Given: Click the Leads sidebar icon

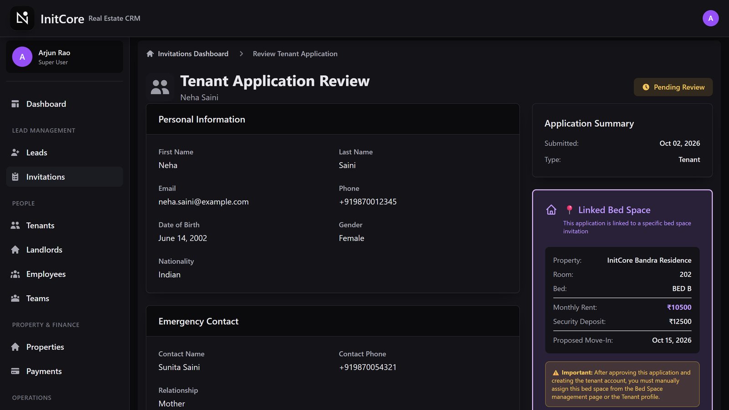Looking at the screenshot, I should (15, 153).
